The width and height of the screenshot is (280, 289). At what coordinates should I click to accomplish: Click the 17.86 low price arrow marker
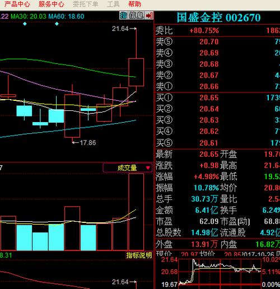point(84,143)
